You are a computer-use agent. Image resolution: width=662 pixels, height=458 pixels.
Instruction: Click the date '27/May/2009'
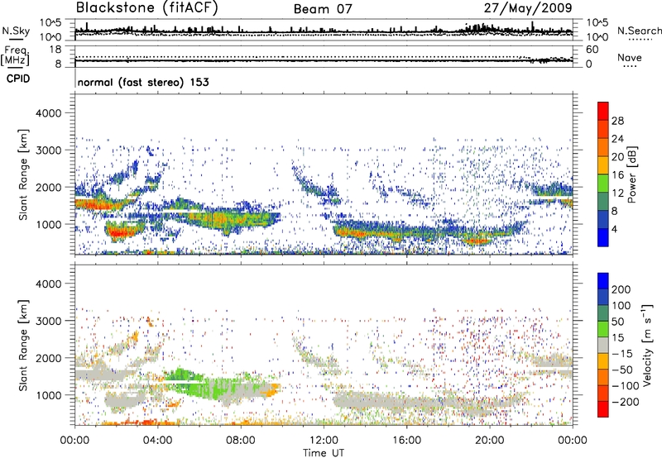528,8
